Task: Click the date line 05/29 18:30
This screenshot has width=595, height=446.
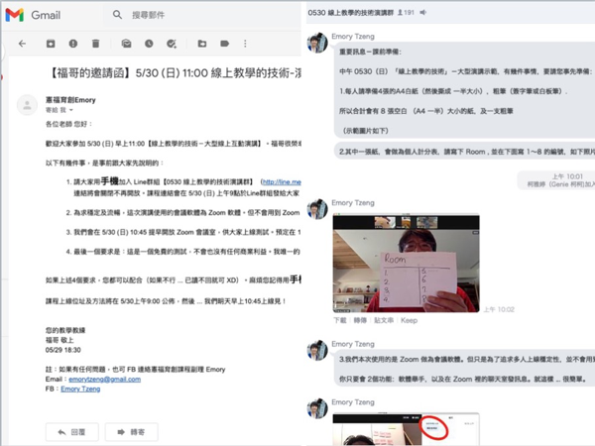Action: (x=63, y=350)
